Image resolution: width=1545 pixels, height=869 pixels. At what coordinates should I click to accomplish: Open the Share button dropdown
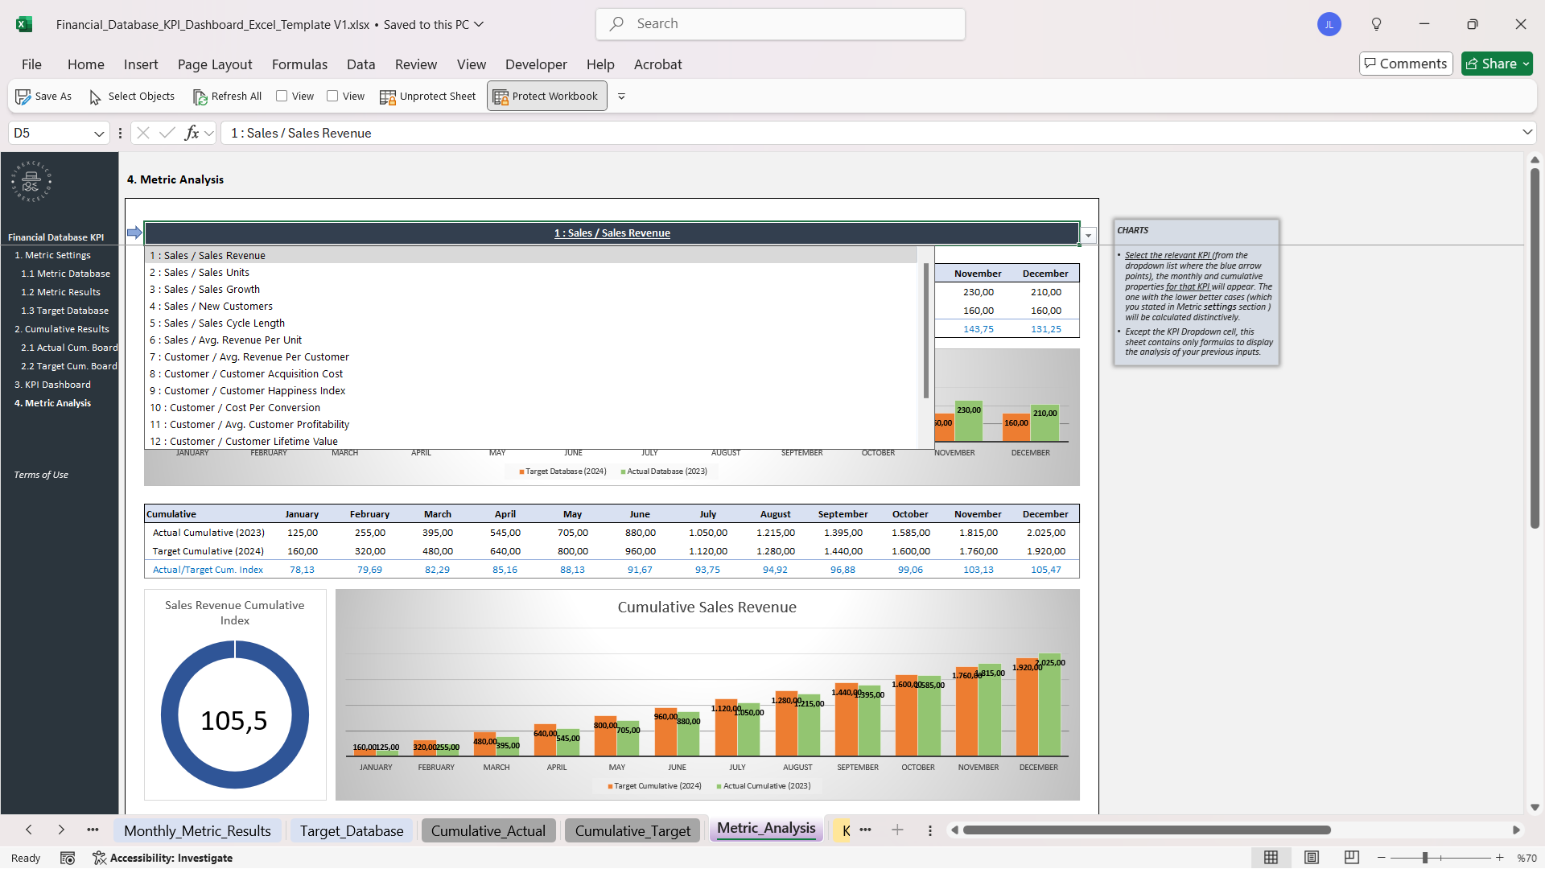pos(1526,64)
